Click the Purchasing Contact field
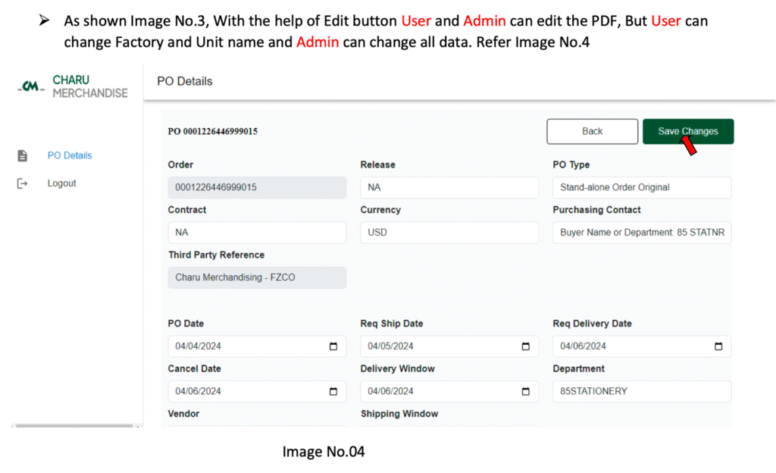The height and width of the screenshot is (473, 776). (641, 233)
